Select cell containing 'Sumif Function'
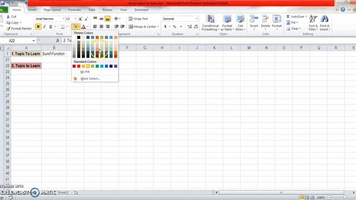356x200 pixels. click(54, 54)
